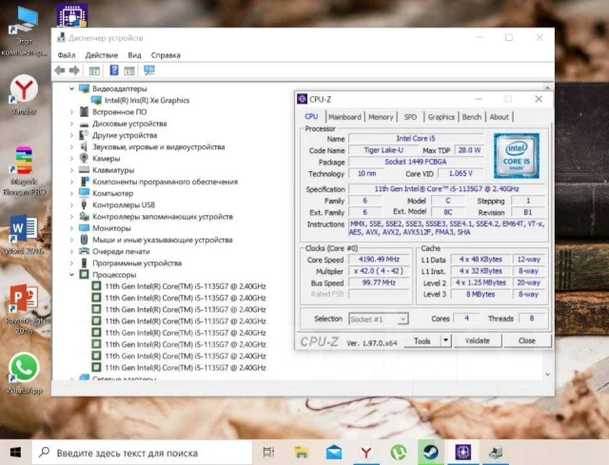
Task: Click the Intel Core i5 logo in CPU-Z
Action: pos(517,156)
